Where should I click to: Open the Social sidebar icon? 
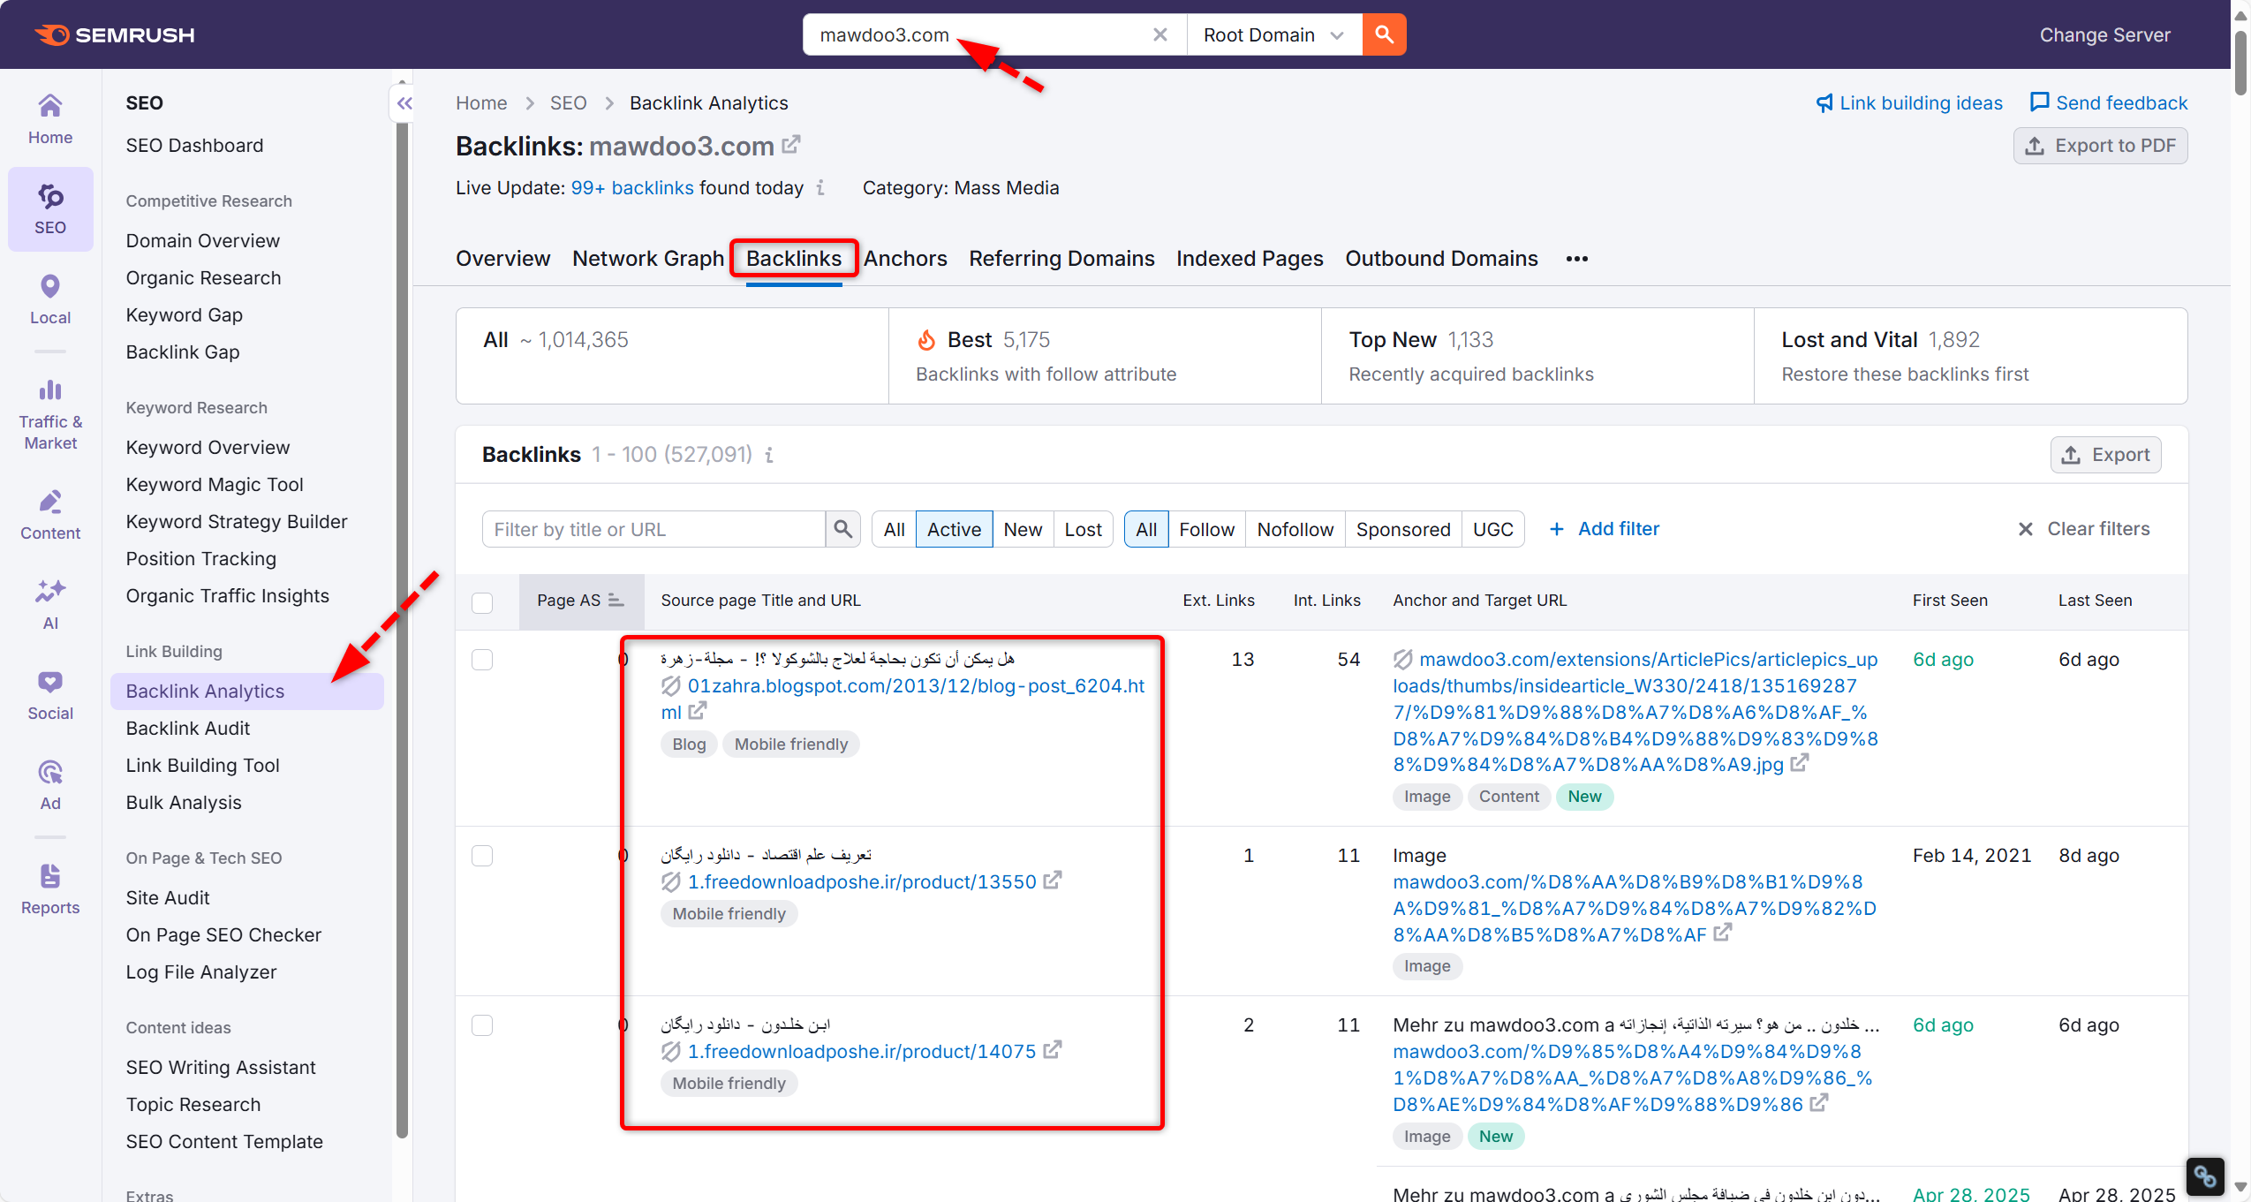click(50, 694)
